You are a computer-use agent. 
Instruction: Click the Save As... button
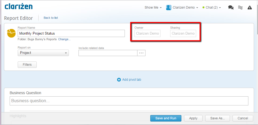(x=218, y=118)
